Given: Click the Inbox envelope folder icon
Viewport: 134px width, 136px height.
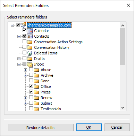Looking at the screenshot, I should coord(30,64).
